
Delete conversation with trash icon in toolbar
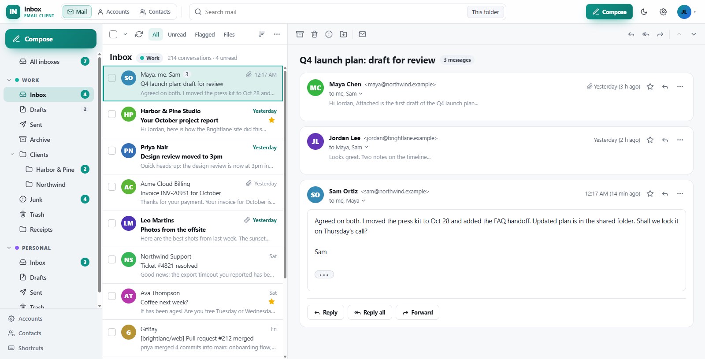pos(314,34)
